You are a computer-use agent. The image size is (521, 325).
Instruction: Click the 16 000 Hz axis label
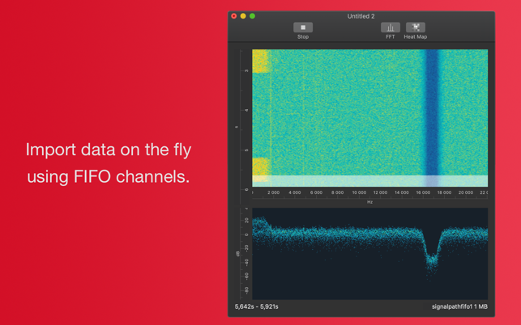pyautogui.click(x=423, y=192)
